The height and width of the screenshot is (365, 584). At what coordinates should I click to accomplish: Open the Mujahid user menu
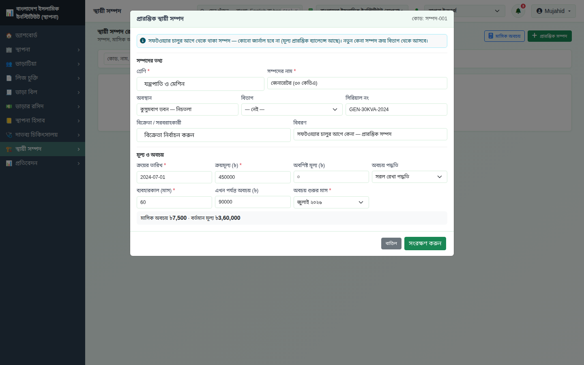[x=554, y=11]
